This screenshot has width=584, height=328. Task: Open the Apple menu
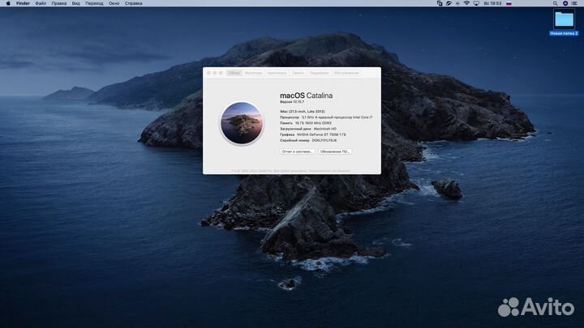click(x=8, y=3)
